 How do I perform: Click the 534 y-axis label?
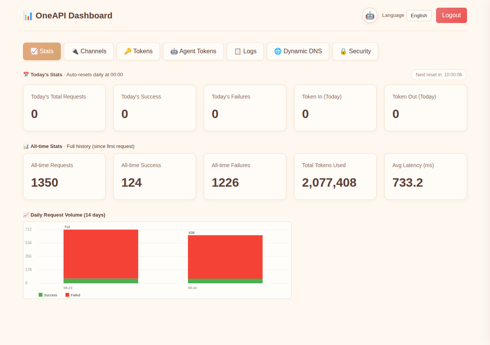coord(28,243)
